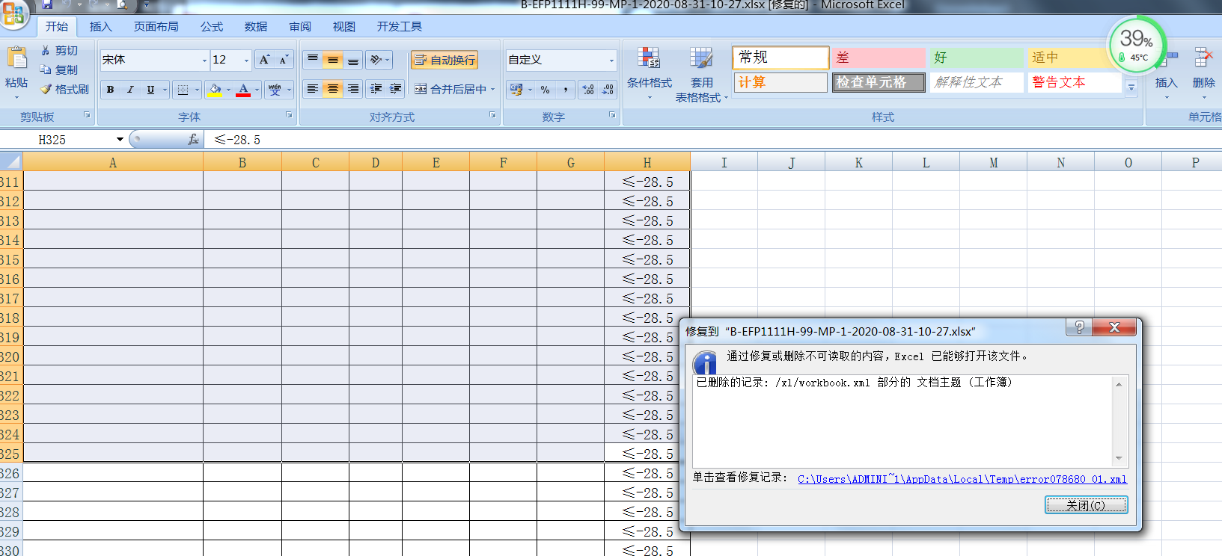Image resolution: width=1222 pixels, height=556 pixels.
Task: Toggle Bold formatting
Action: (x=110, y=90)
